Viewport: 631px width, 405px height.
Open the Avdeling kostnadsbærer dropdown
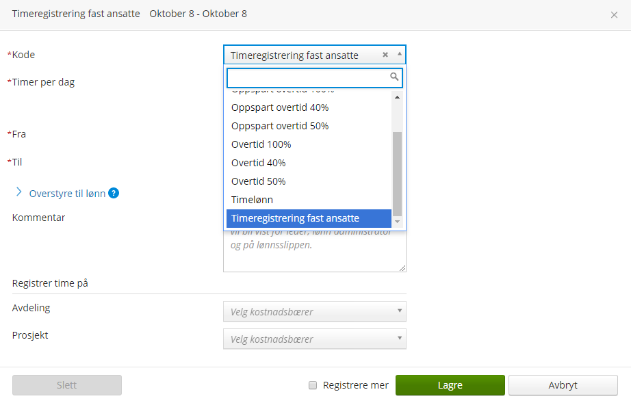tap(315, 312)
